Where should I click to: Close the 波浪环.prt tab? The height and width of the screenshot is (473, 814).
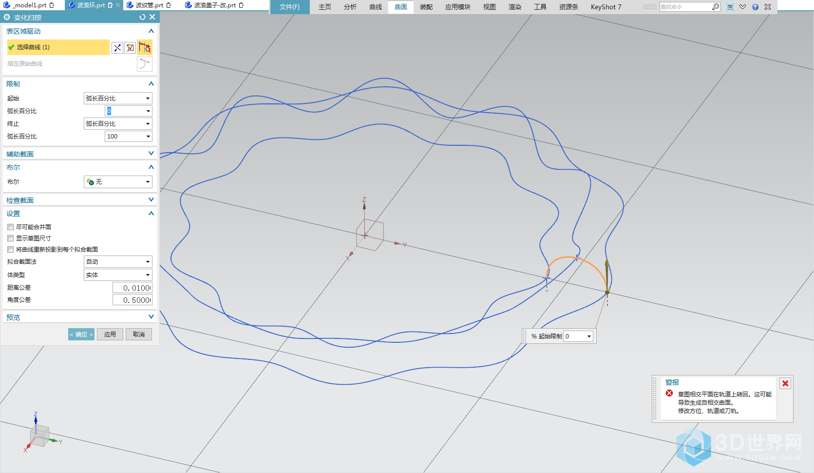118,5
